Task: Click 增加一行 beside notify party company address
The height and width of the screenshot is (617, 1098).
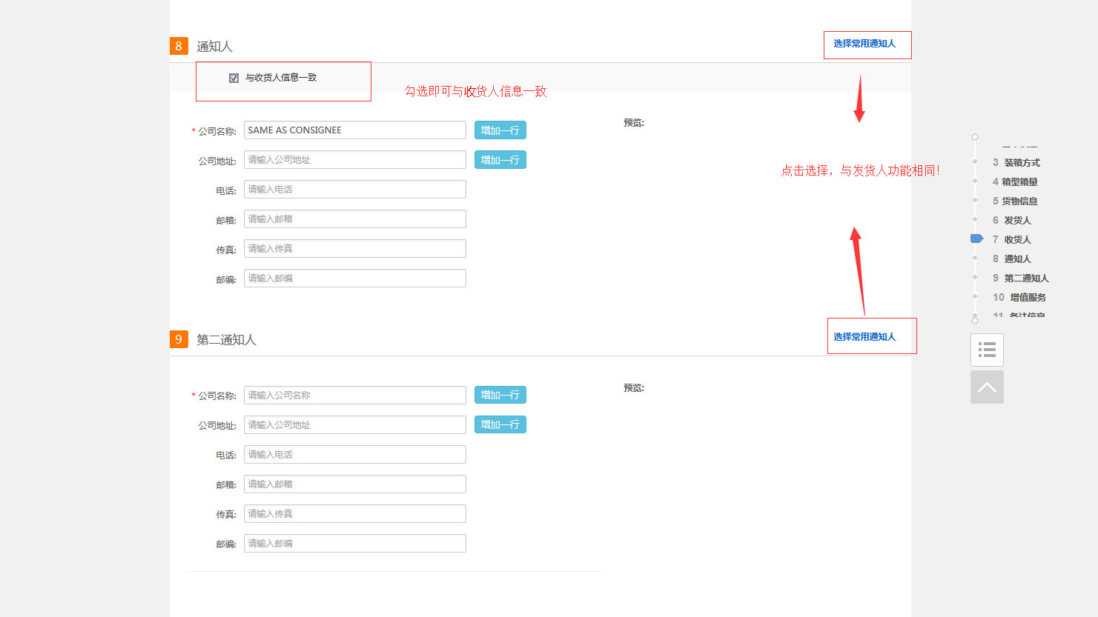Action: tap(500, 160)
